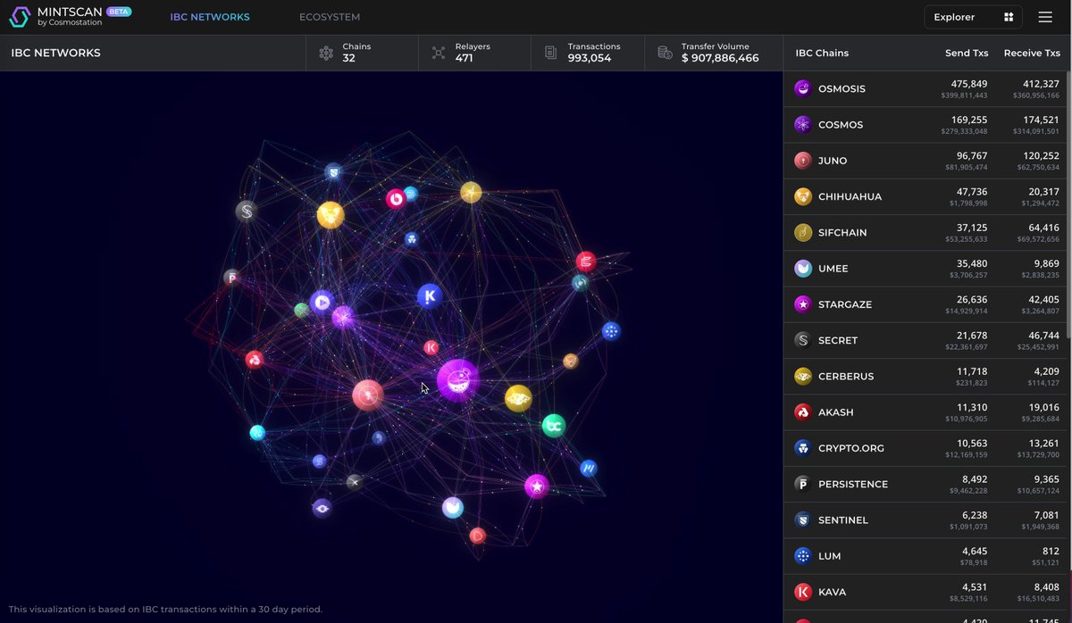Open the COSMOS chain row name
Viewport: 1072px width, 623px height.
(841, 125)
